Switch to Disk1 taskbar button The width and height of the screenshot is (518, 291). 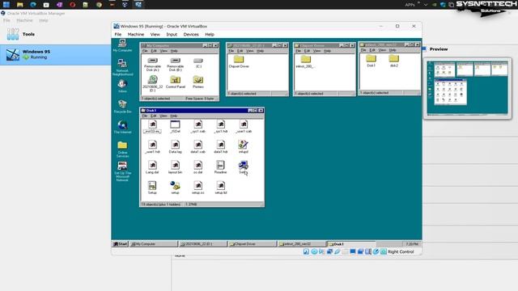(351, 244)
